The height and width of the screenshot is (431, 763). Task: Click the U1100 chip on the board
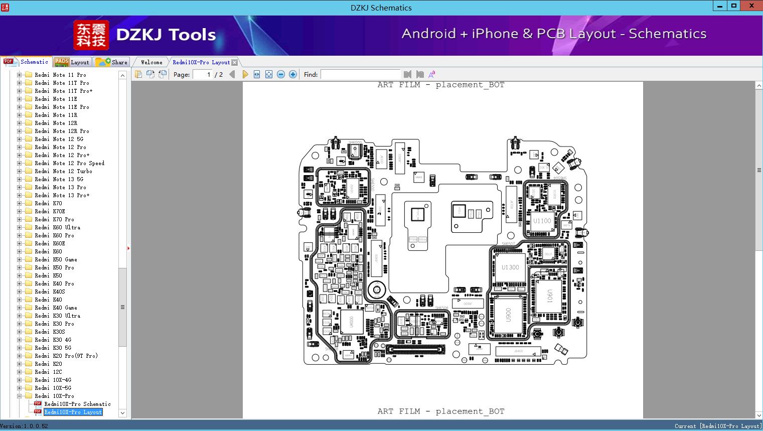click(542, 221)
